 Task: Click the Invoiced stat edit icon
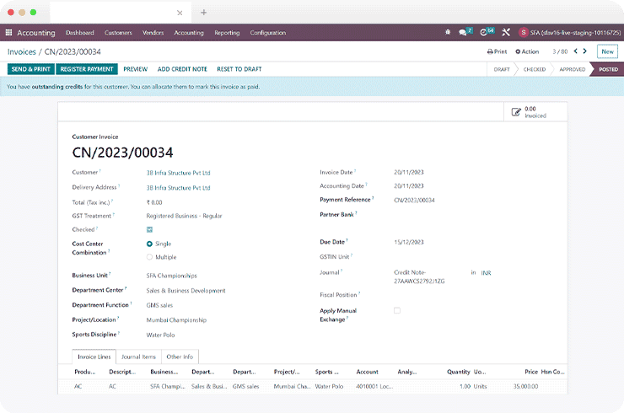[x=516, y=112]
